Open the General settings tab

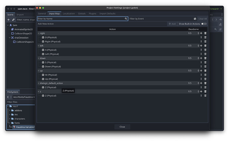[42, 14]
